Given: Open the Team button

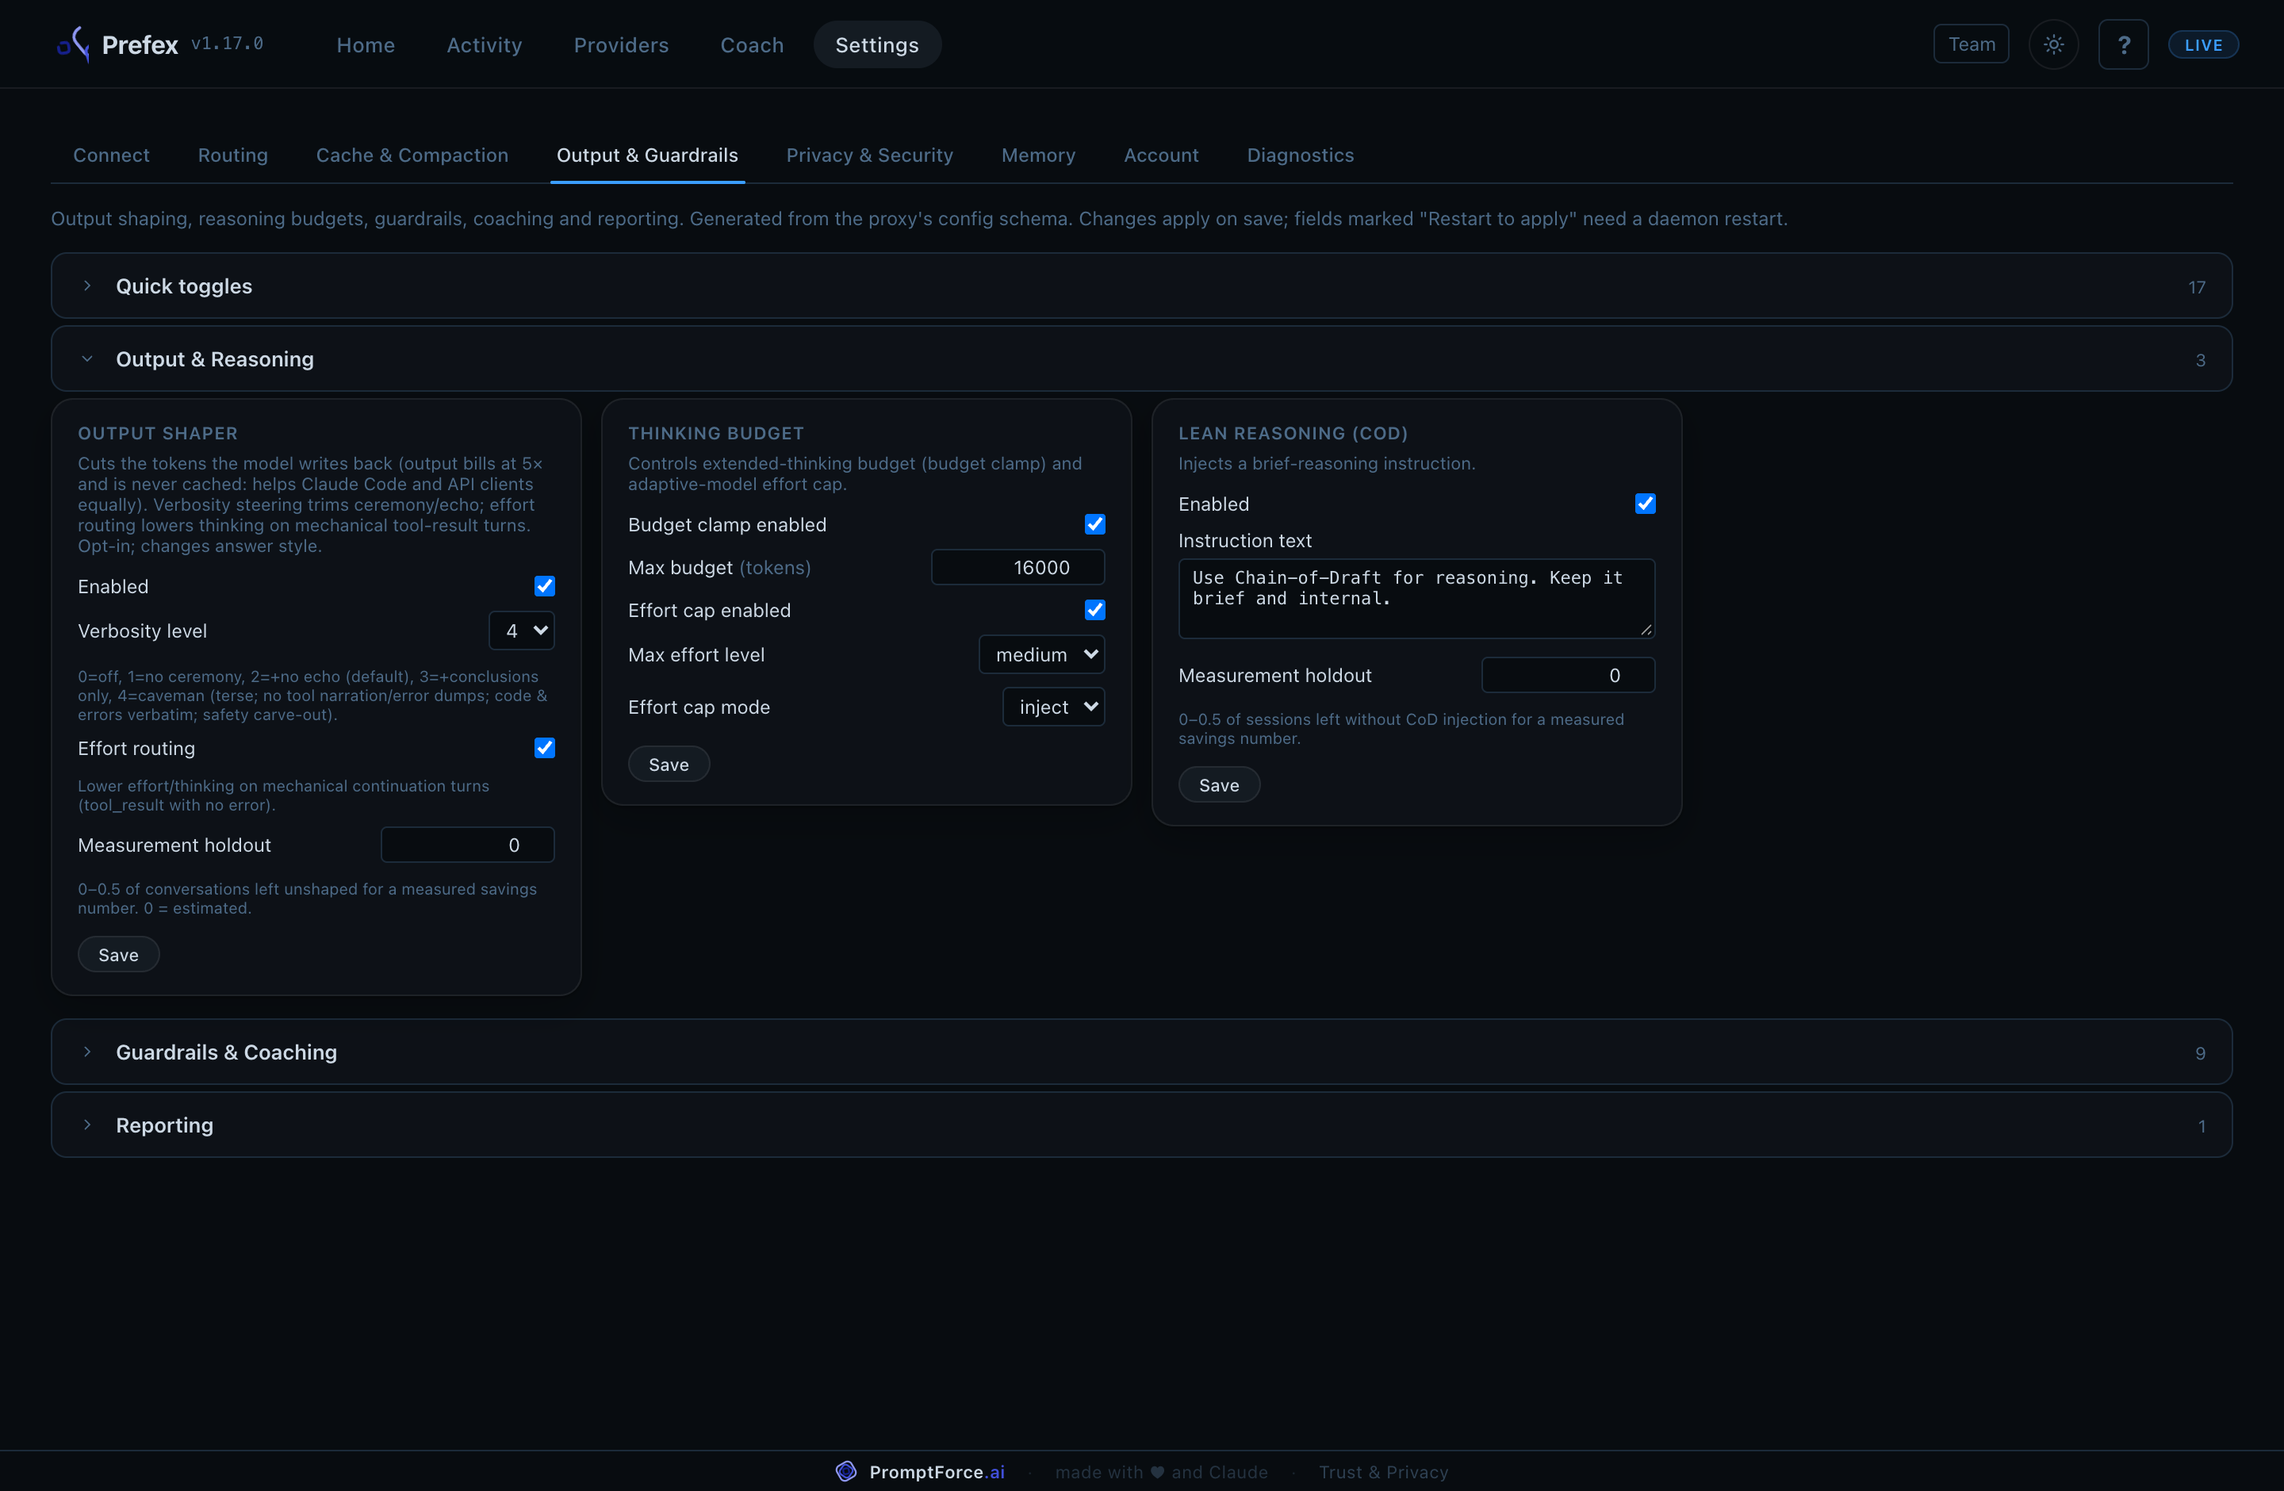Looking at the screenshot, I should (x=1972, y=44).
